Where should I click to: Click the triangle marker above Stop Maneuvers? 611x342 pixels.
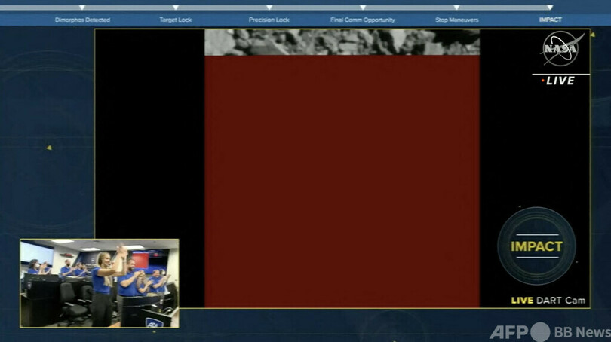click(456, 8)
